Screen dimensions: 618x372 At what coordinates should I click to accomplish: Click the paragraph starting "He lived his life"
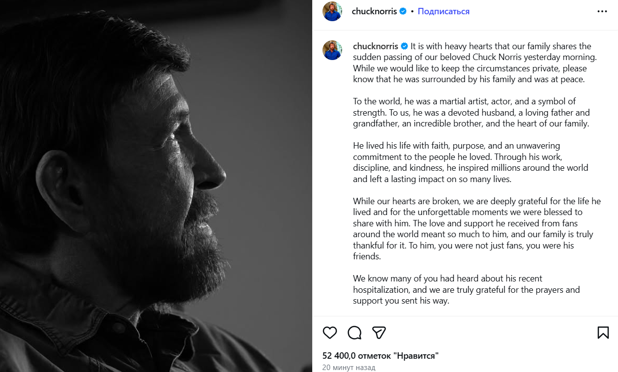point(471,162)
